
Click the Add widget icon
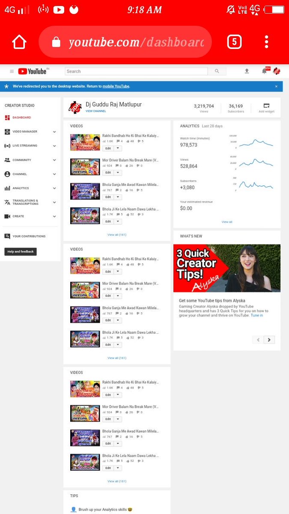(x=266, y=106)
